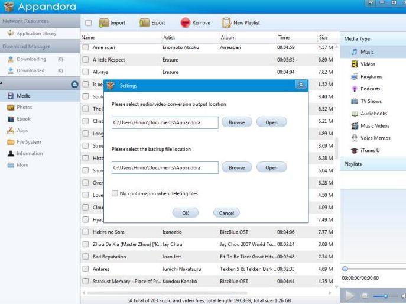Click the conversion output path field
The width and height of the screenshot is (406, 304).
(x=165, y=122)
